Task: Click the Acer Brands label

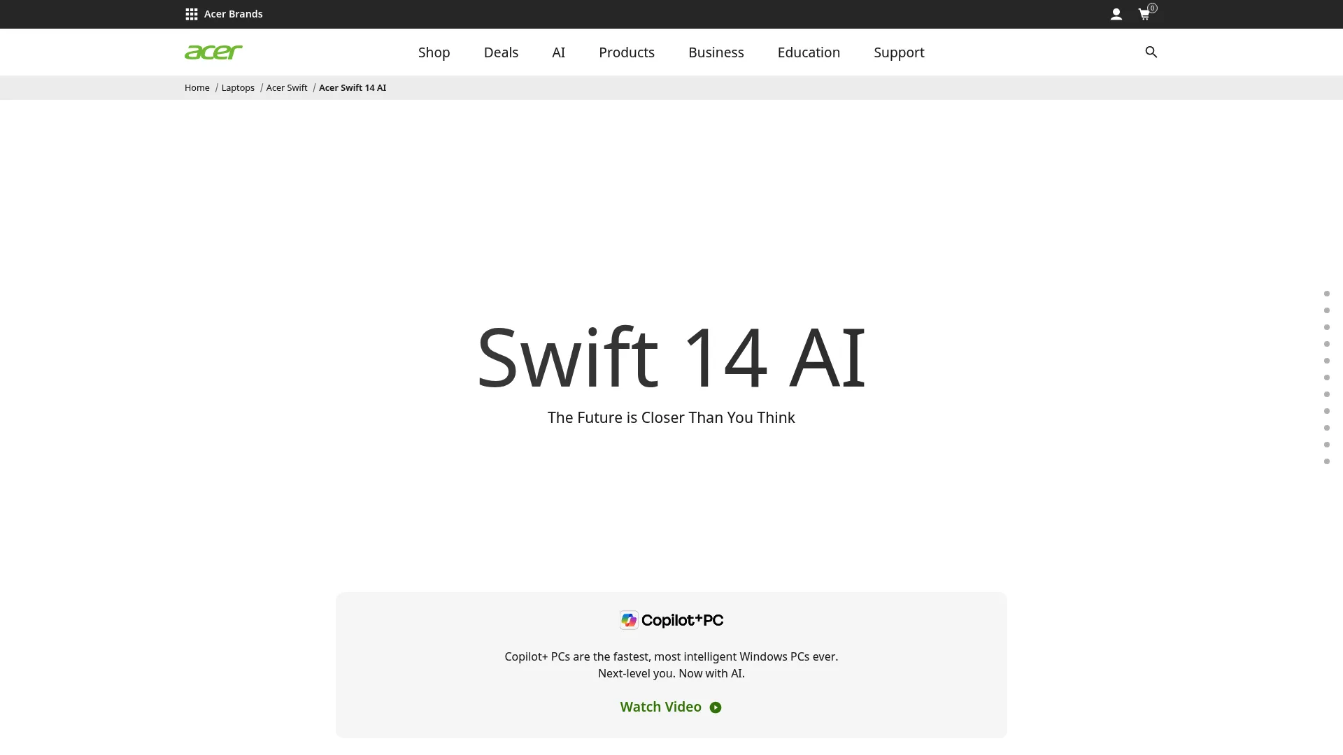Action: (234, 14)
